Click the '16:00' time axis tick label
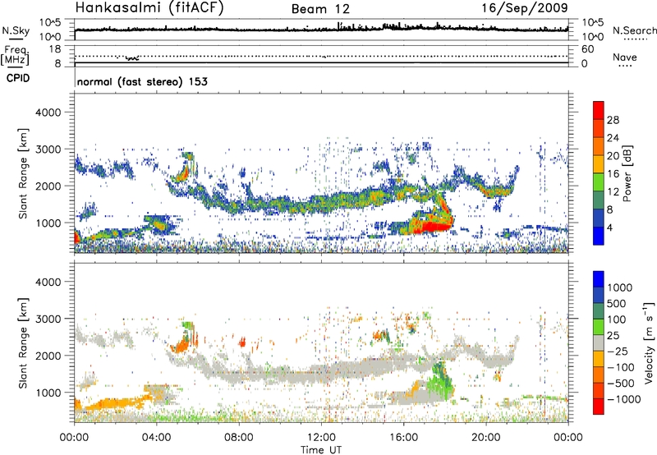Screen dimensions: 657x455 403,438
